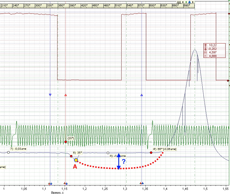Click the minimum value -0,202 in measurement box
The width and height of the screenshot is (230, 194).
click(212, 49)
